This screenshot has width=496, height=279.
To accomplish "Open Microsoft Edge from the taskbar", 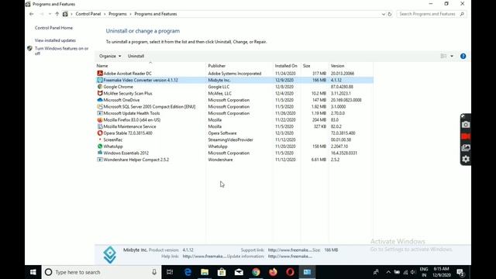I will coord(188,272).
